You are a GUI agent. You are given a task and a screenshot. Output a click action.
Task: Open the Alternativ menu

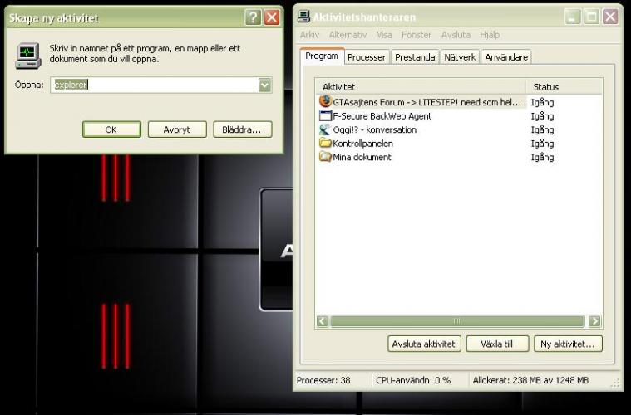348,35
